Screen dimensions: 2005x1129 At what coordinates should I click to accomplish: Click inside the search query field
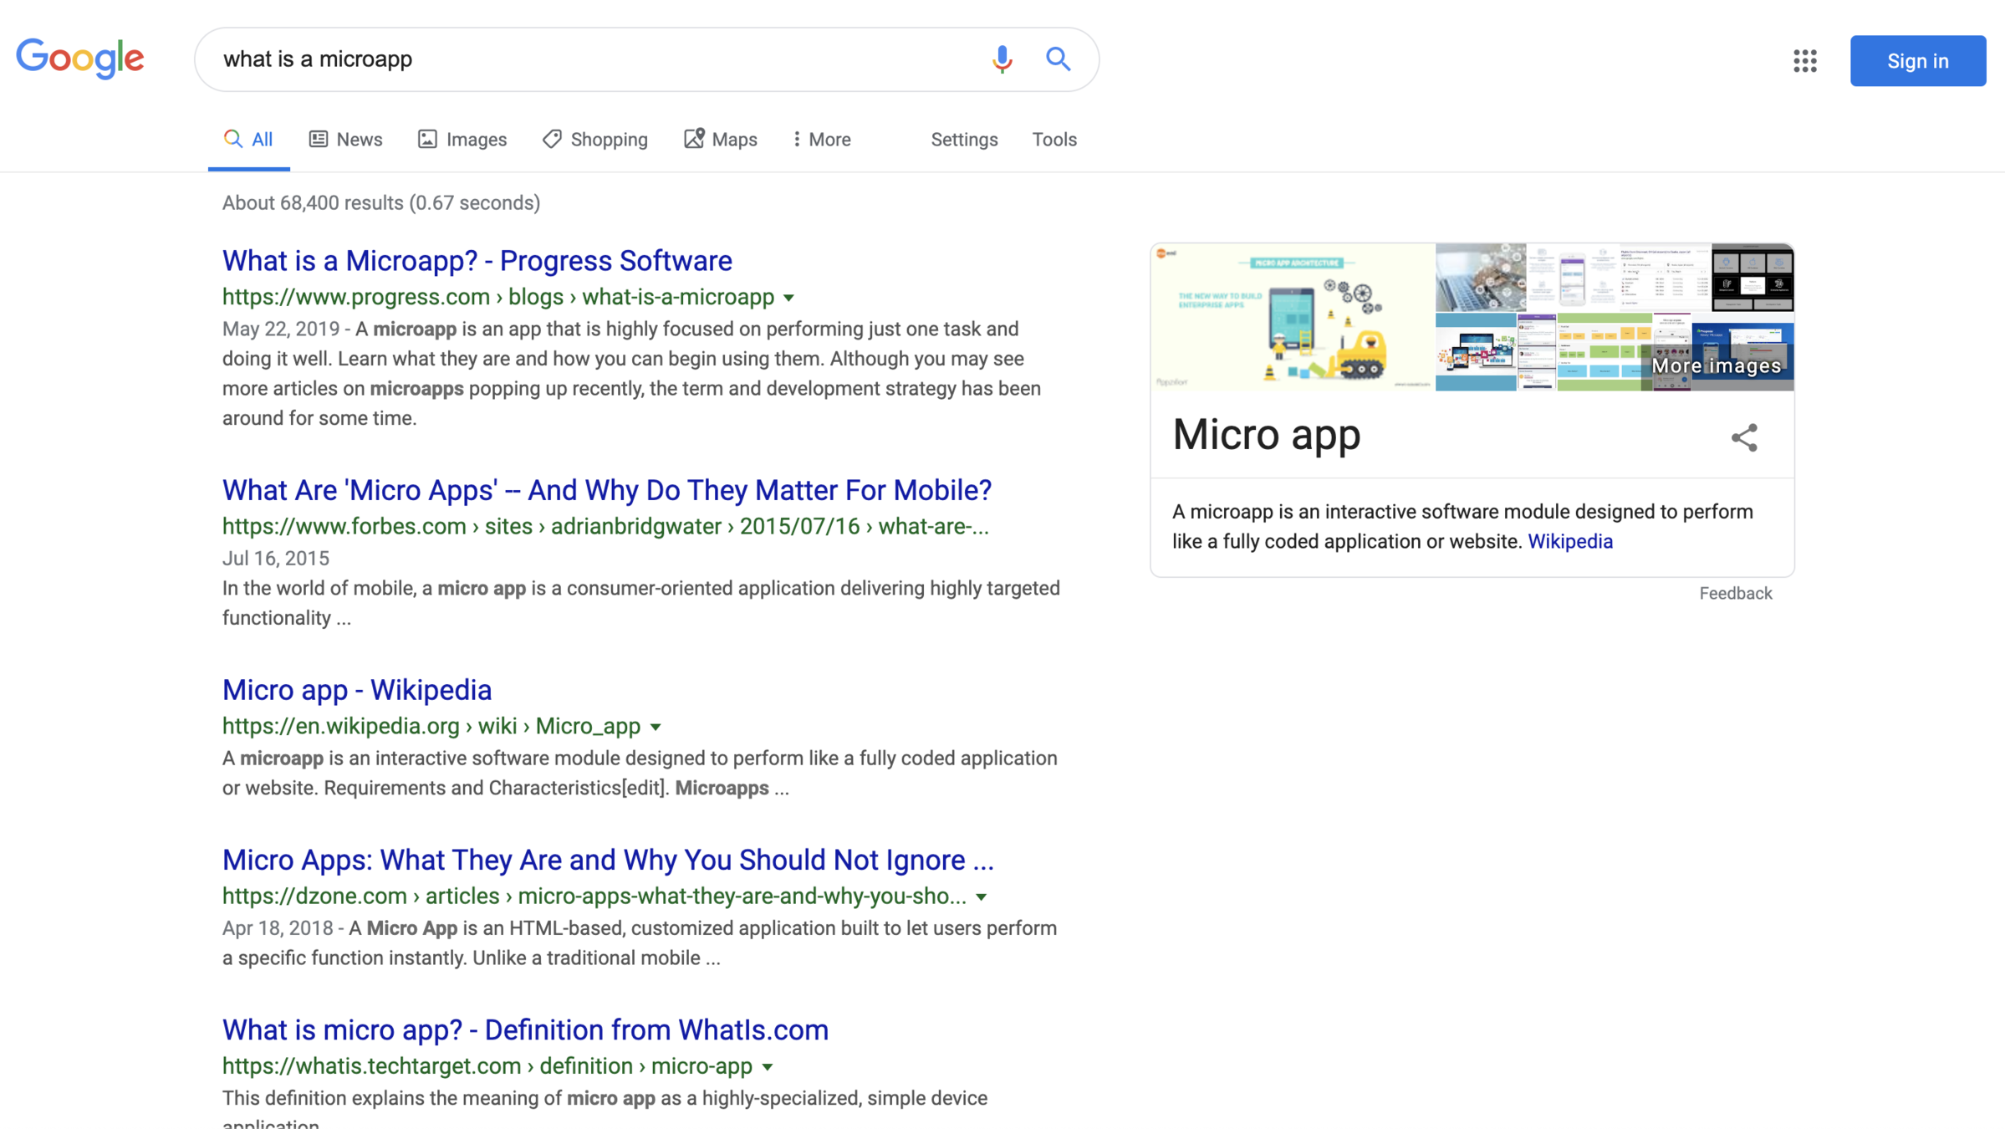[585, 59]
